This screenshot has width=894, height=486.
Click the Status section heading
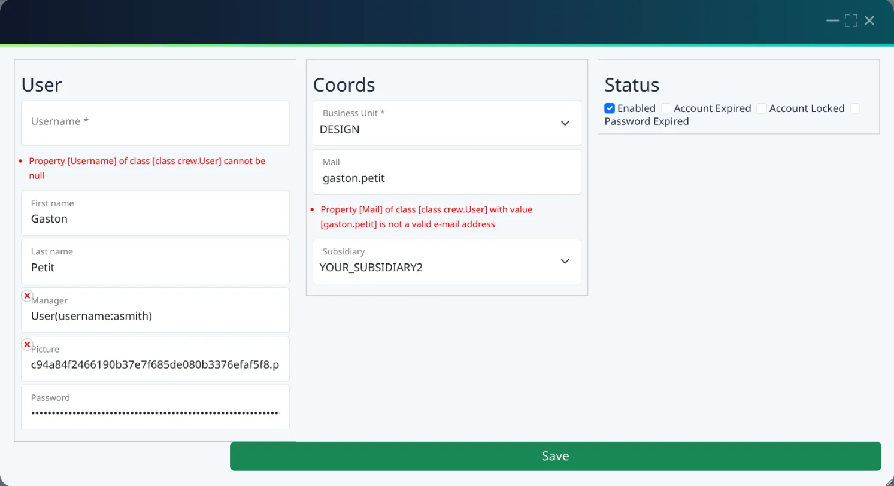(x=632, y=84)
